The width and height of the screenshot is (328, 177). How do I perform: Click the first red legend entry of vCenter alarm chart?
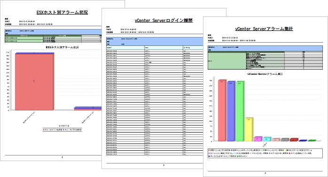click(219, 150)
